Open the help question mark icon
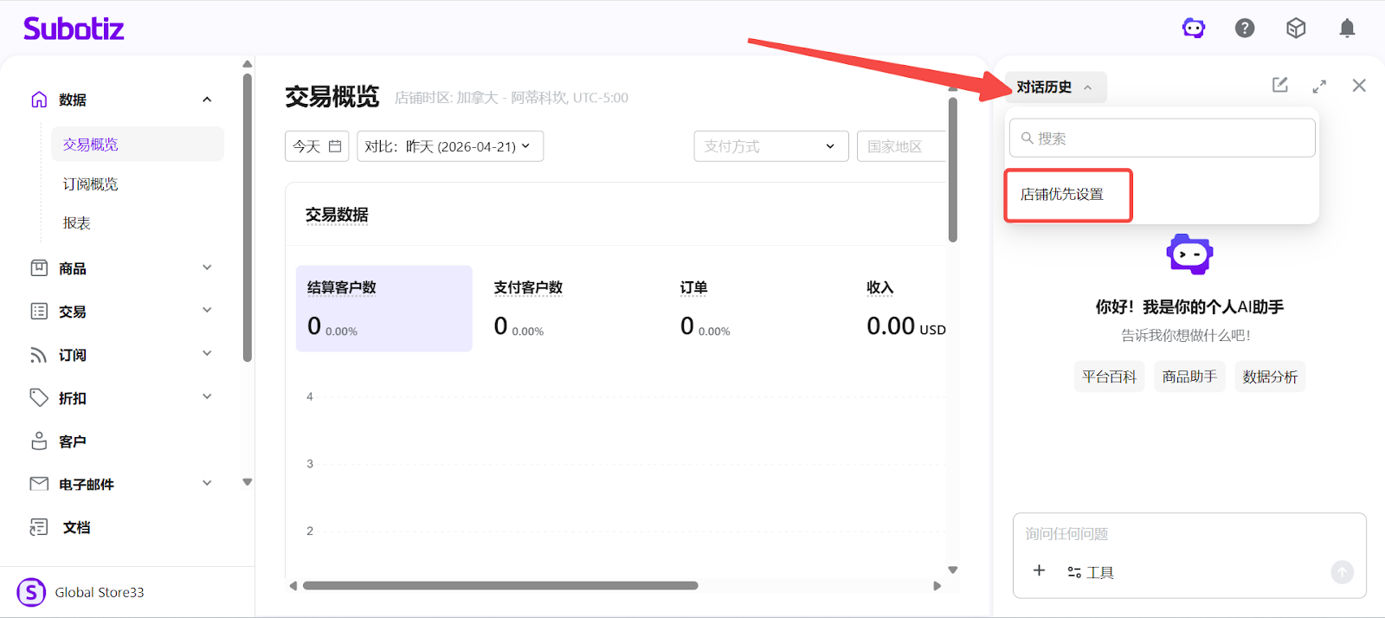 point(1245,29)
